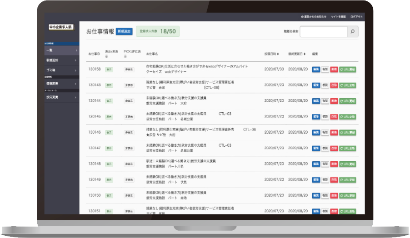Toggle 表示 status badge for job 130158
The image size is (410, 238).
109,69
